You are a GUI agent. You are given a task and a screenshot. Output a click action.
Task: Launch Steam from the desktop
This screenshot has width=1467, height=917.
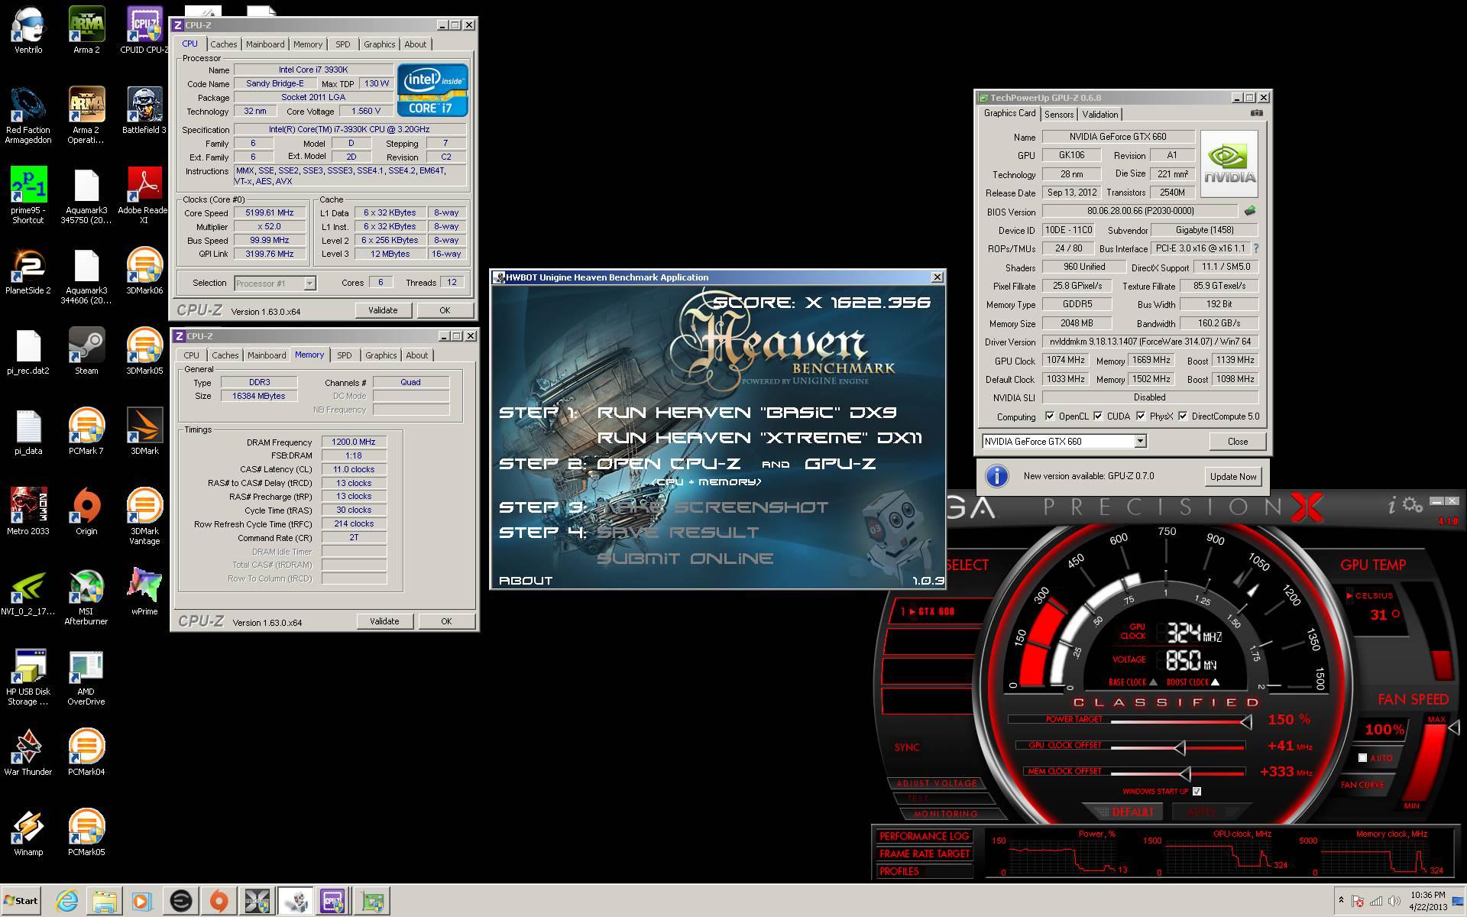click(86, 352)
